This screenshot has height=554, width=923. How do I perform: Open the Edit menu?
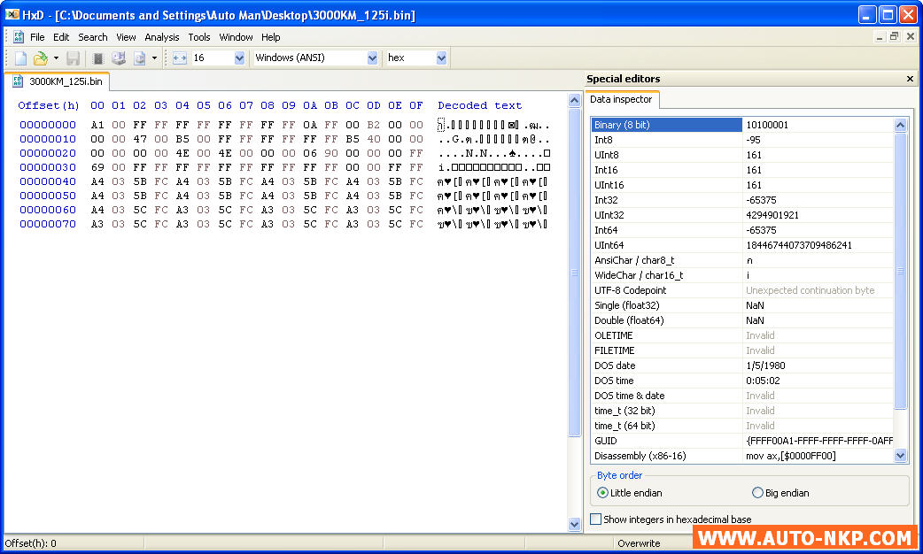(x=61, y=37)
